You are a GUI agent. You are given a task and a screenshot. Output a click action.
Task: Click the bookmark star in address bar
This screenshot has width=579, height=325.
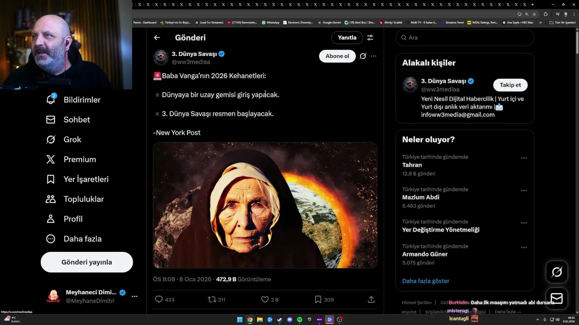click(534, 14)
